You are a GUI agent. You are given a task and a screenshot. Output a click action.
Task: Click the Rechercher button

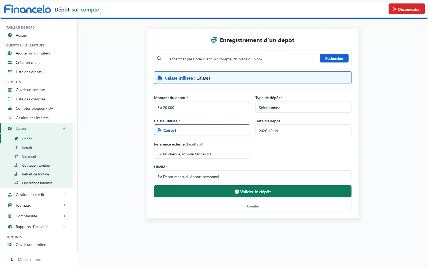click(334, 58)
